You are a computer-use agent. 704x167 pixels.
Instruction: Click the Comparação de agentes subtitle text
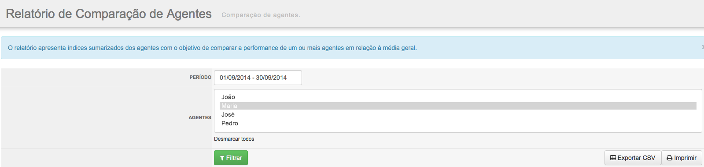[x=261, y=15]
